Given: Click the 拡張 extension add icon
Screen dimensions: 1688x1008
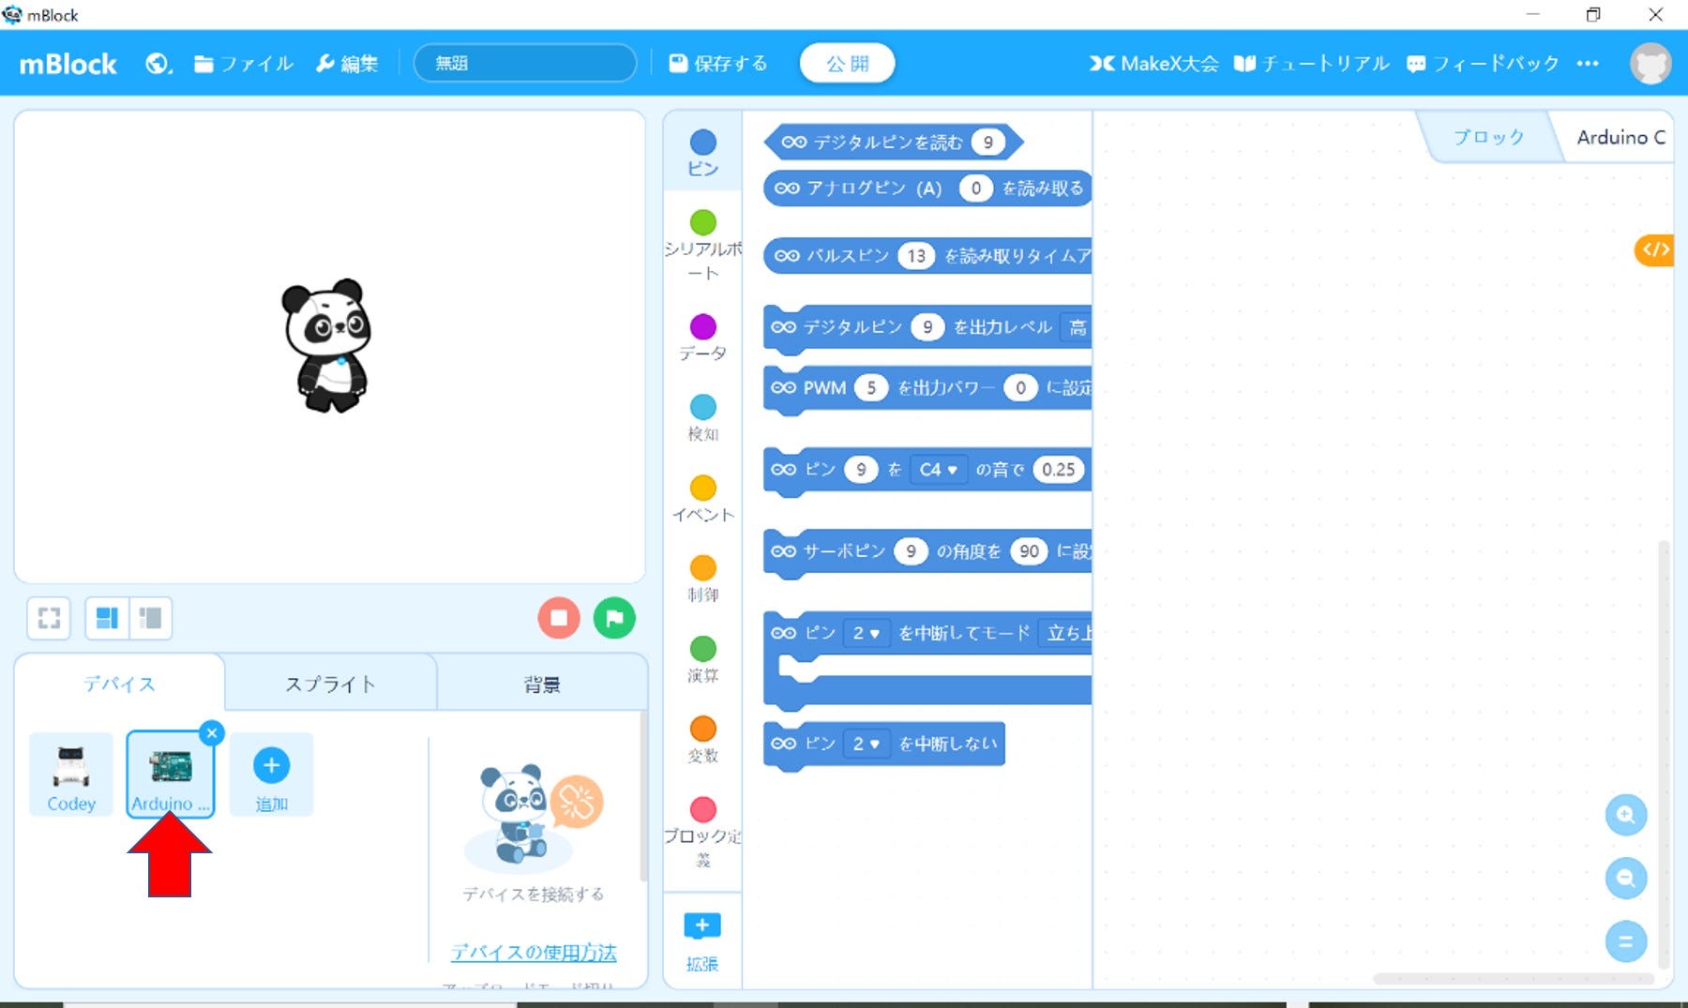Looking at the screenshot, I should click(702, 940).
